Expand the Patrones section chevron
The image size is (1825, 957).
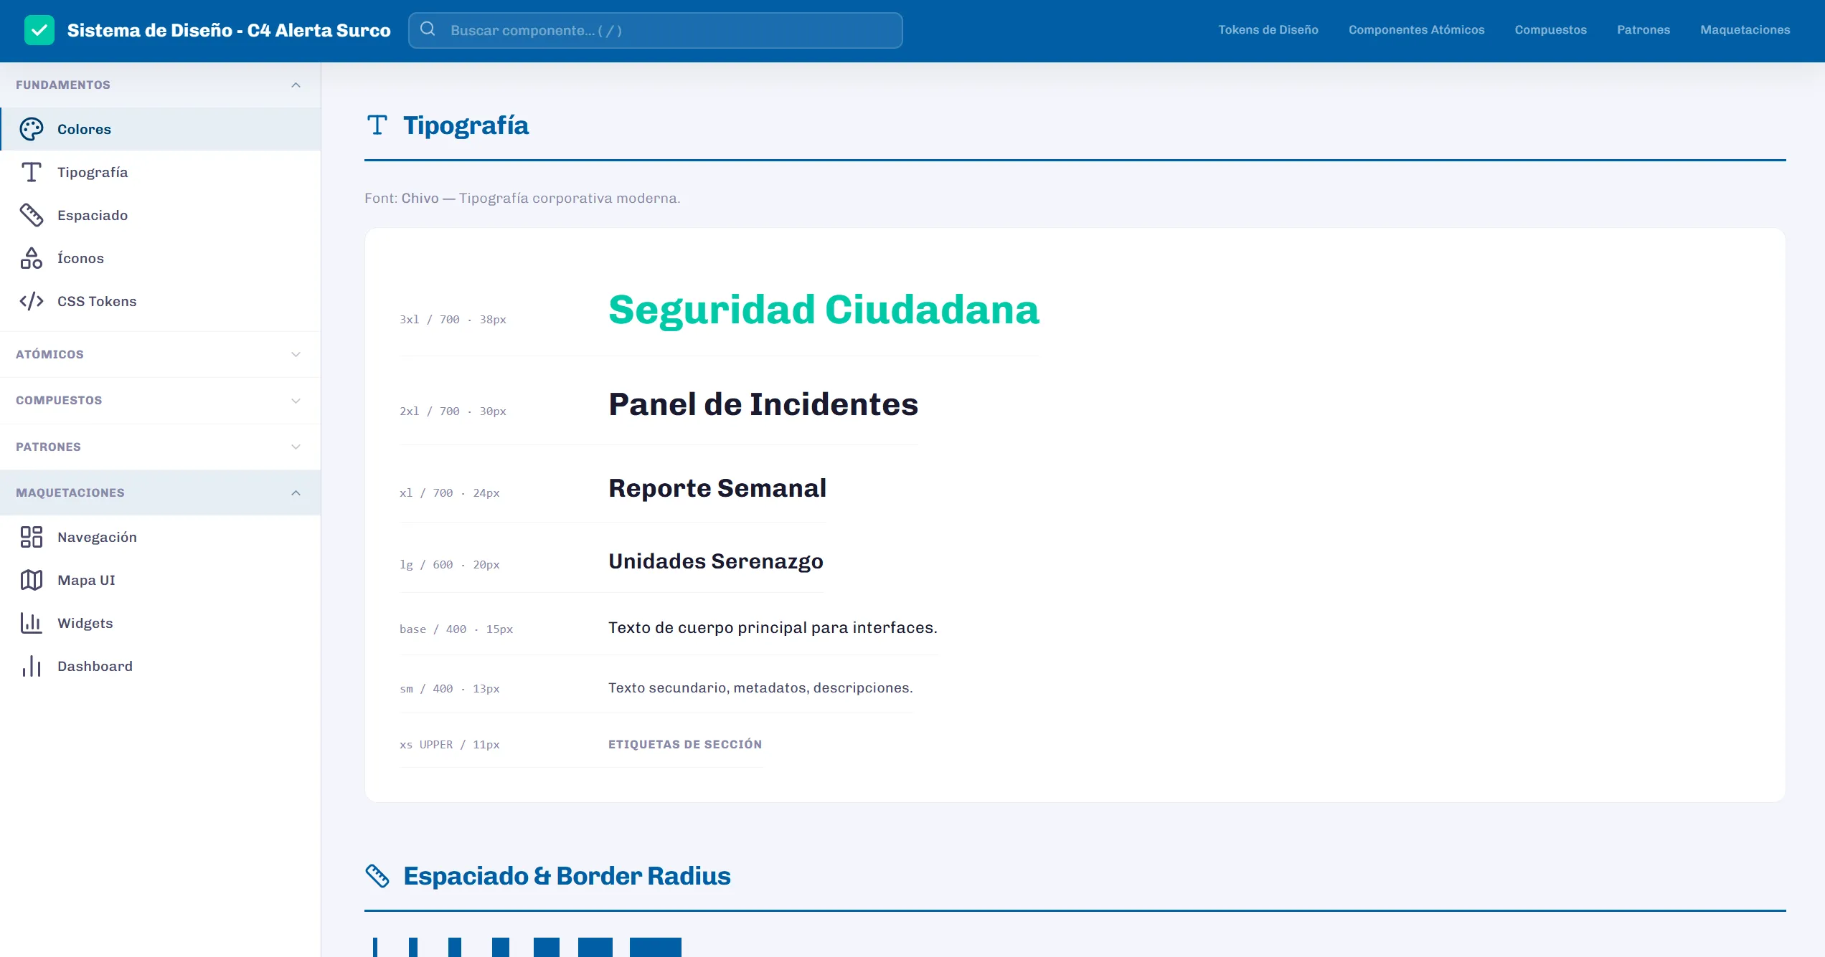coord(296,447)
